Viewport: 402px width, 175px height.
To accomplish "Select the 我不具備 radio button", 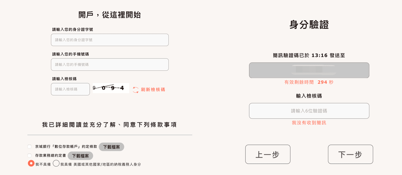I will [31, 164].
